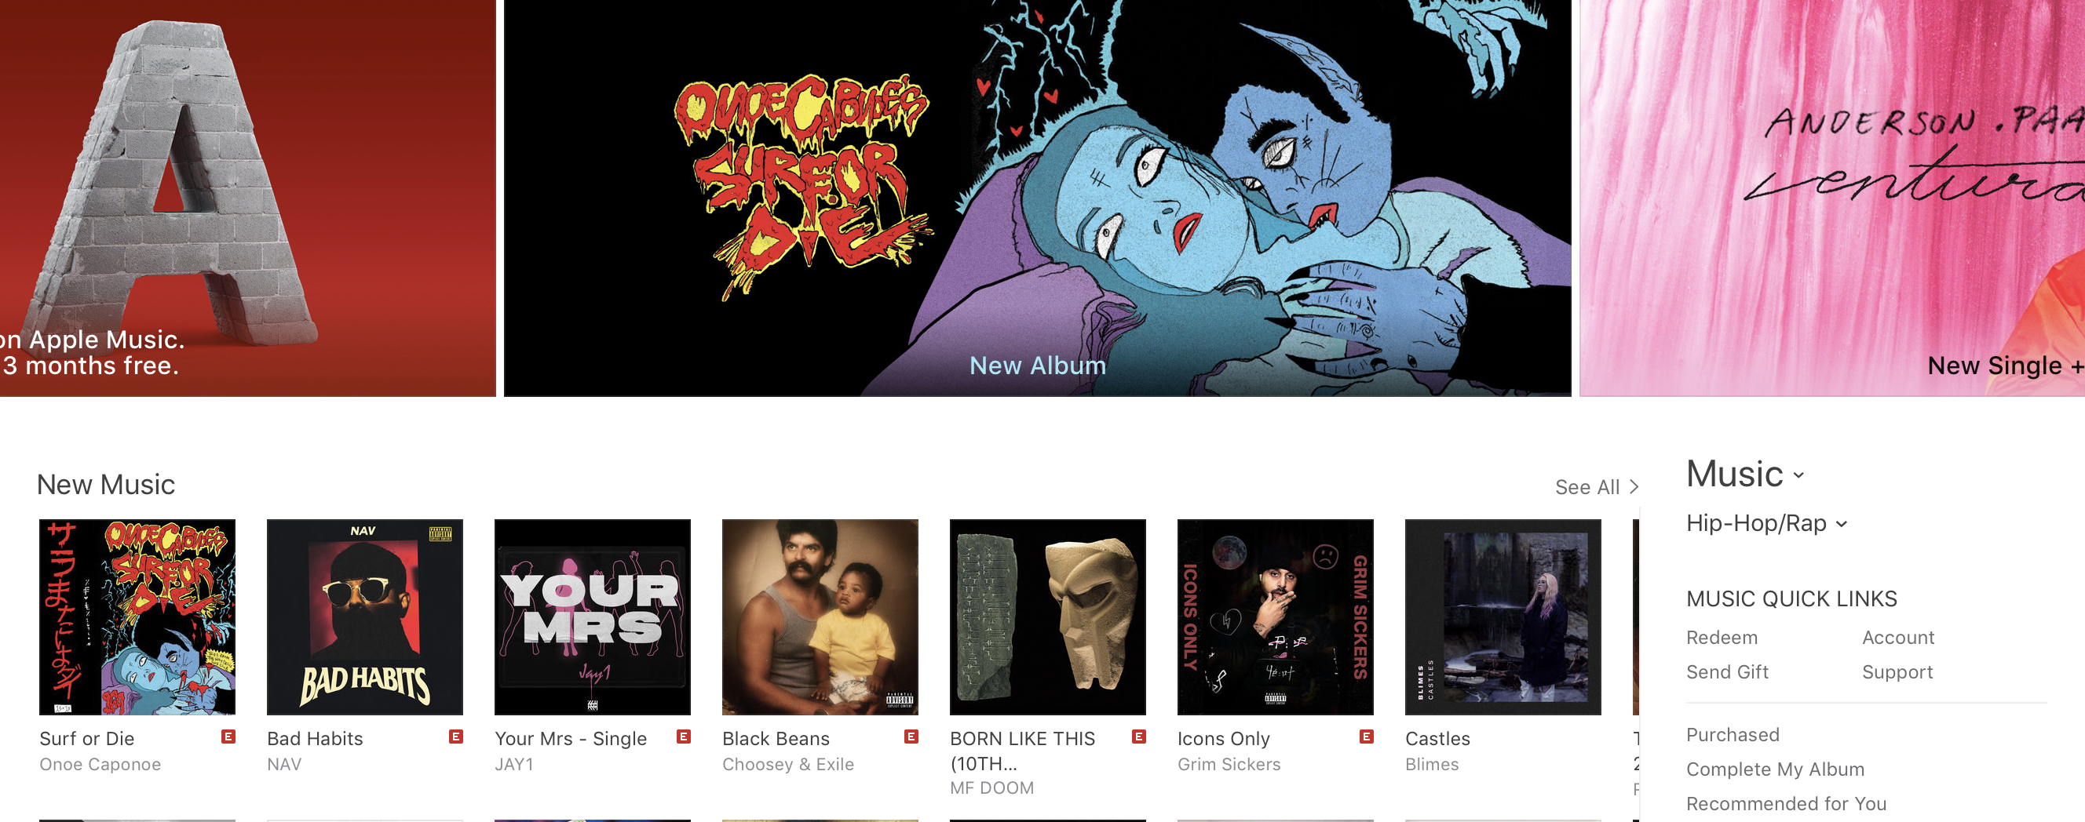Expand the Music category dropdown

[1745, 474]
